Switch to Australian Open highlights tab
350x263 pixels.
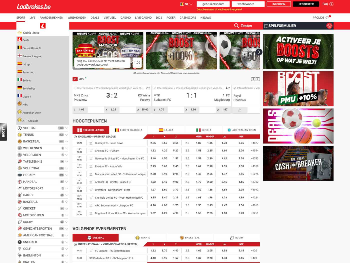(241, 130)
